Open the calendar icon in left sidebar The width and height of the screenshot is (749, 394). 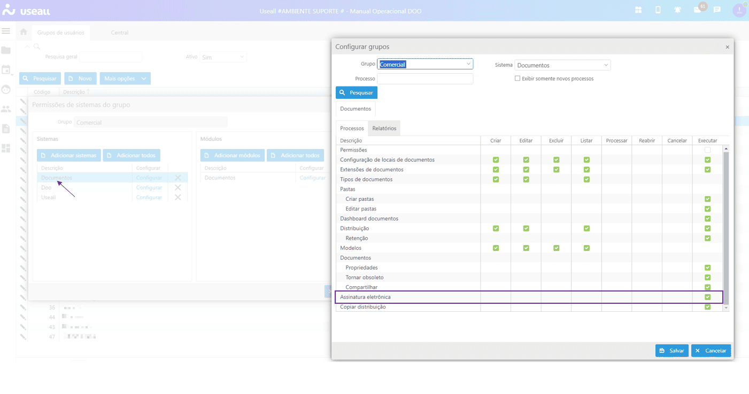6,70
